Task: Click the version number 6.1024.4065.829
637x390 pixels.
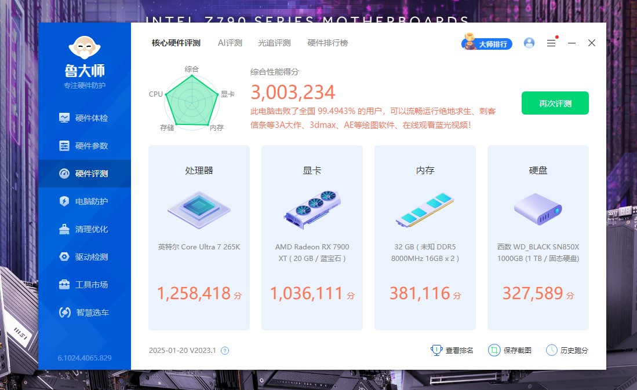Action: point(85,358)
